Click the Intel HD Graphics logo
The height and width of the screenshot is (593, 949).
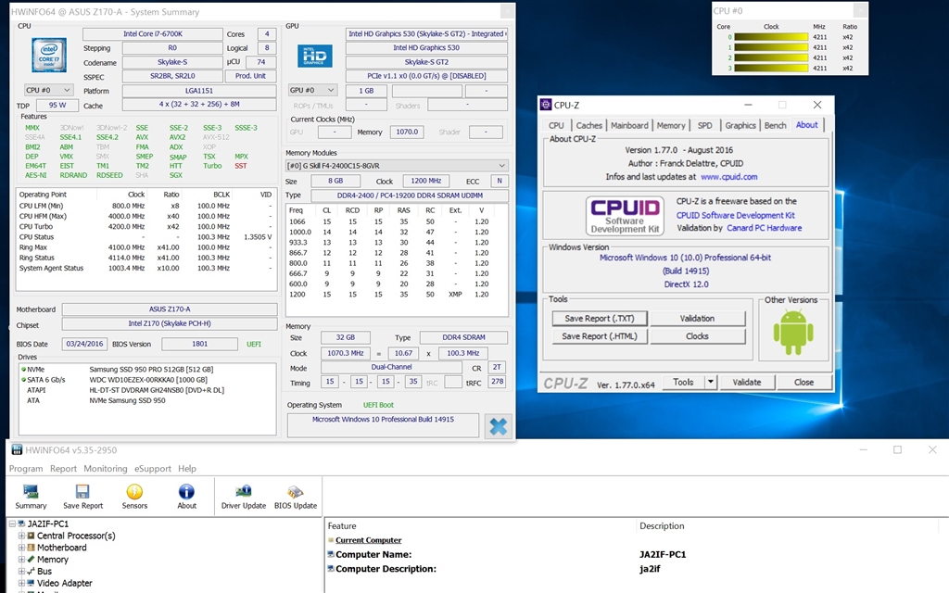coord(314,55)
